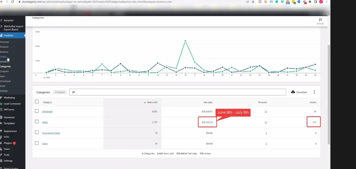Open the Variations report
The image size is (356, 169).
5,62
